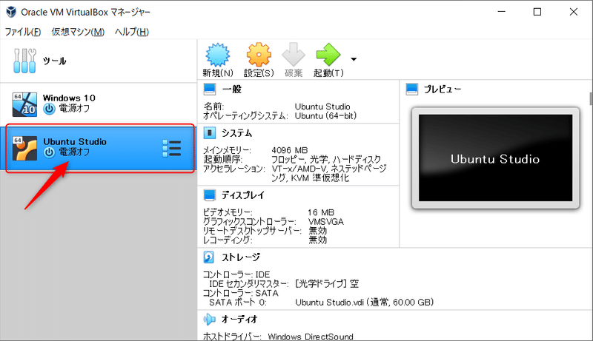Viewport: 593px width, 341px height.
Task: Minimize the VirtualBox Manager window
Action: [x=502, y=12]
